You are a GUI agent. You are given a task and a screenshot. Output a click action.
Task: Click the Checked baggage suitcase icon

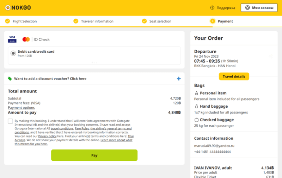click(x=196, y=120)
